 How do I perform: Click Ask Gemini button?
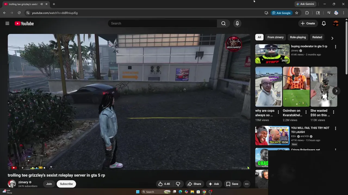tap(305, 4)
